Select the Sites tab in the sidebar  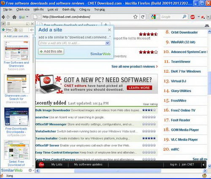click(7, 30)
